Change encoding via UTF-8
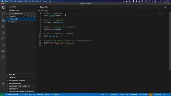This screenshot has width=171, height=96. tap(122, 94)
